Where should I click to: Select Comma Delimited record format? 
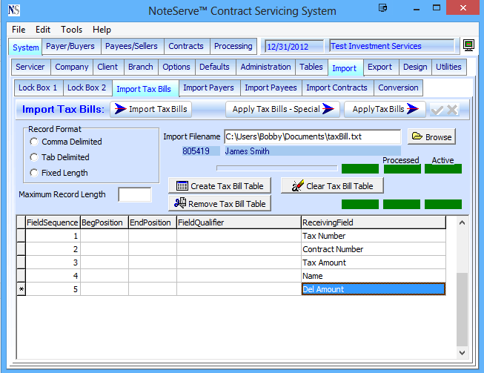[34, 142]
